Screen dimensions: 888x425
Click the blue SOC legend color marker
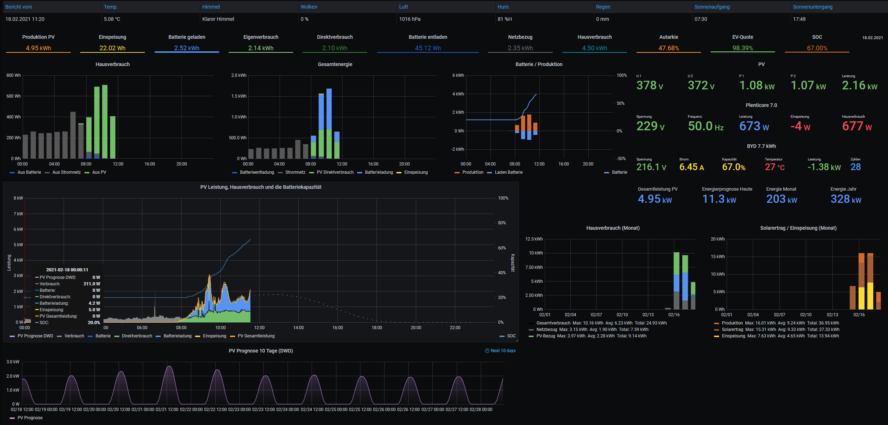502,336
